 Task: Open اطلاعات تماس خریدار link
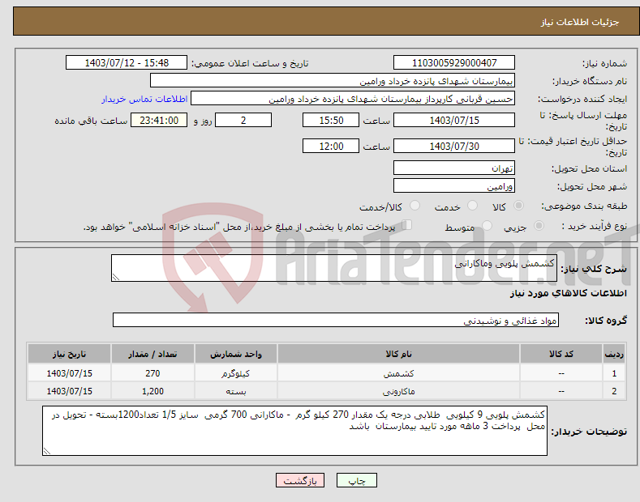[144, 99]
